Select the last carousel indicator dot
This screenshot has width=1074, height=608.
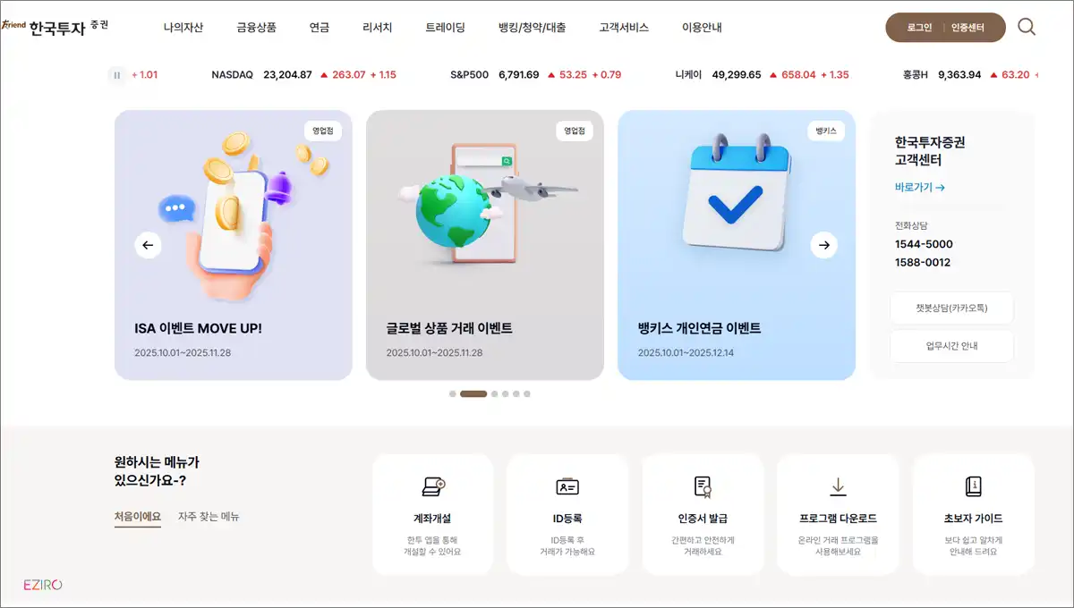[x=527, y=393]
